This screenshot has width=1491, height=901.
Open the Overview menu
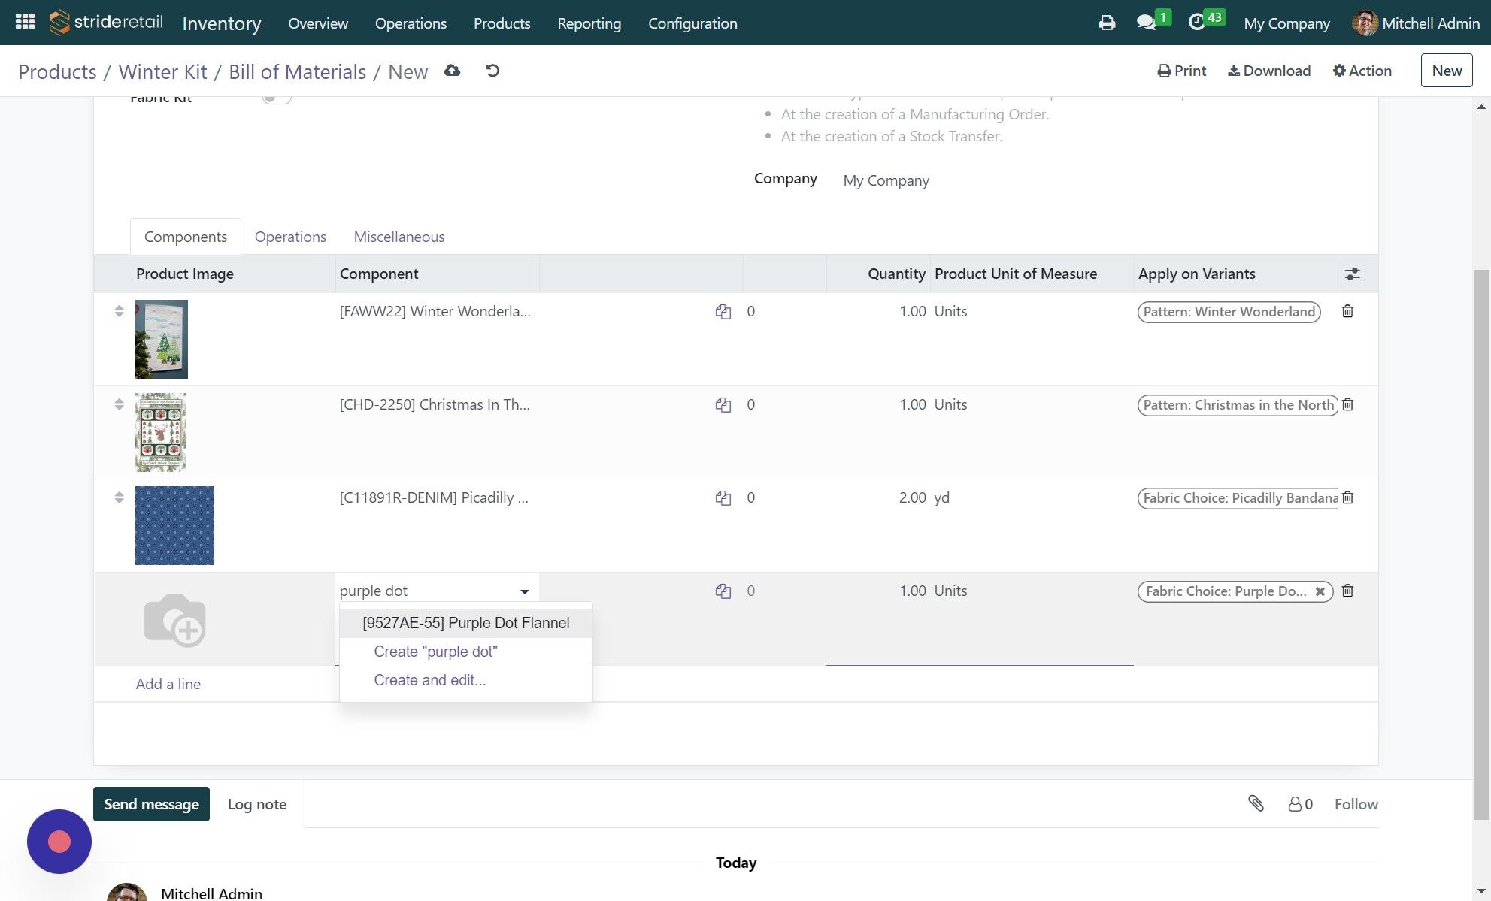[x=318, y=23]
